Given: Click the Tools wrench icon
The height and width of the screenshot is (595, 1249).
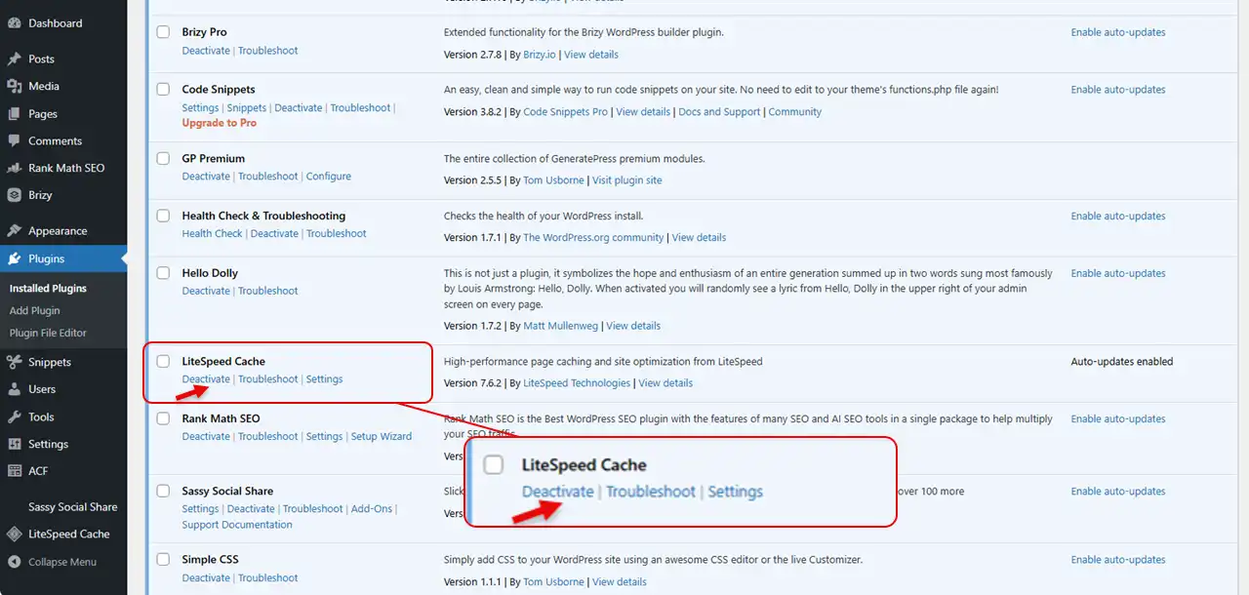Looking at the screenshot, I should [14, 416].
